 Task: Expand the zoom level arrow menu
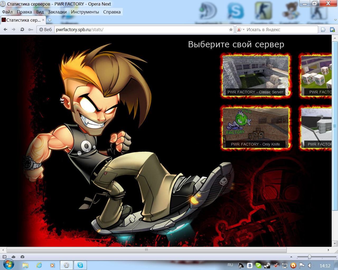tap(291, 257)
